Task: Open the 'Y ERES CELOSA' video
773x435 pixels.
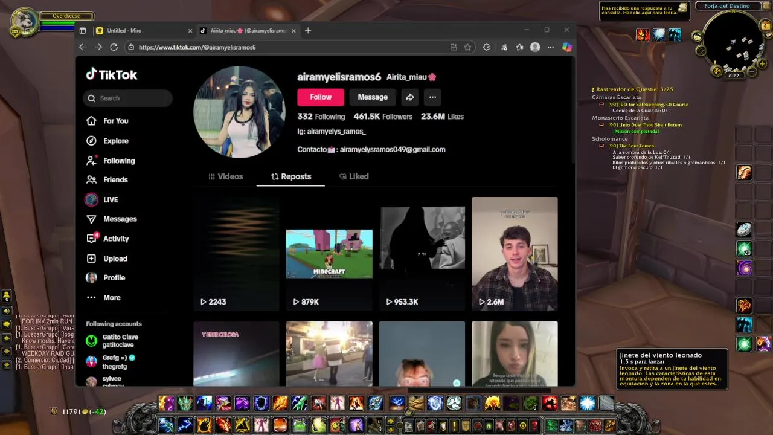Action: point(236,354)
